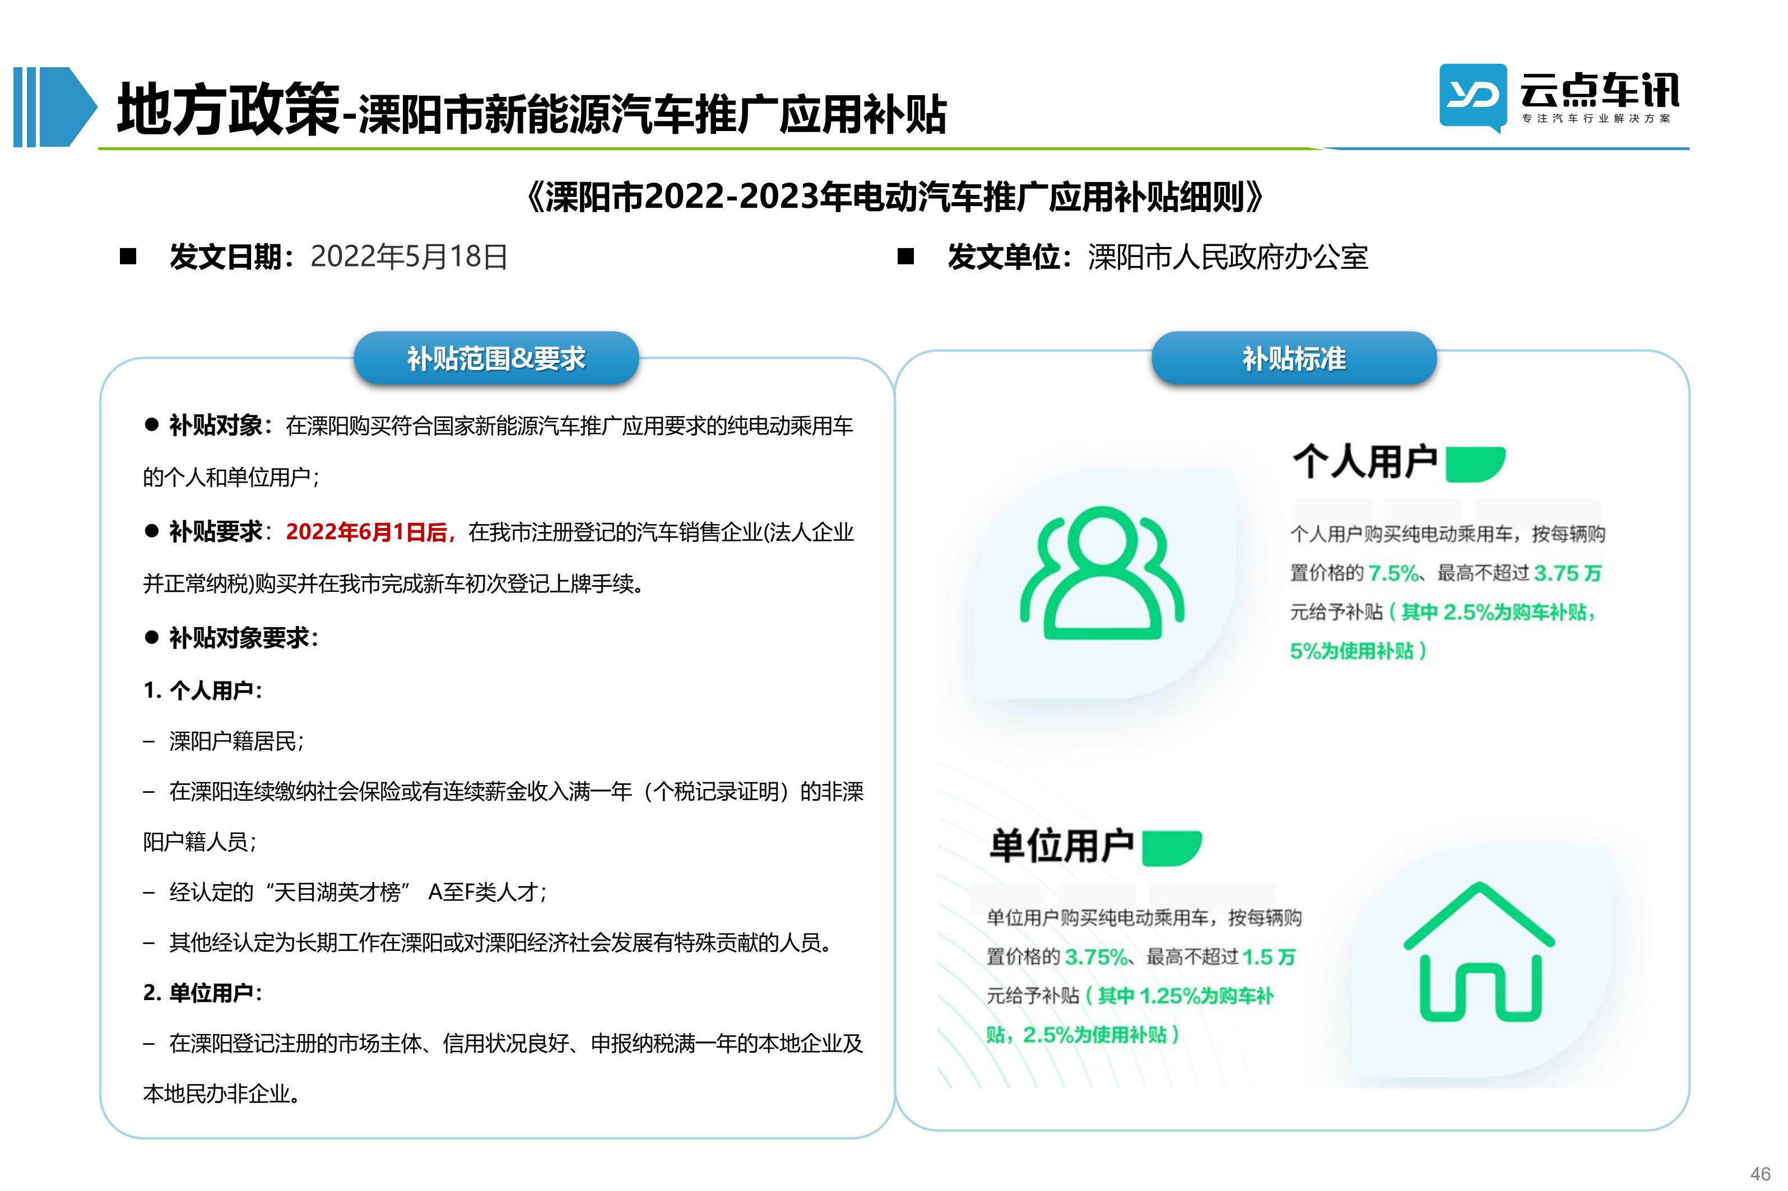Image resolution: width=1788 pixels, height=1191 pixels.
Task: Click the text 溧阳市人民政府办公室
Action: 1227,258
